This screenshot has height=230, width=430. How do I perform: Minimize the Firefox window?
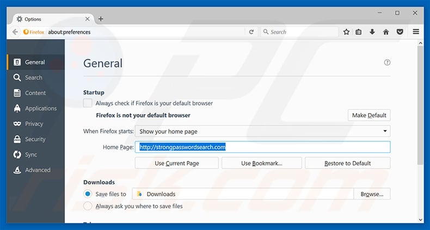click(380, 13)
